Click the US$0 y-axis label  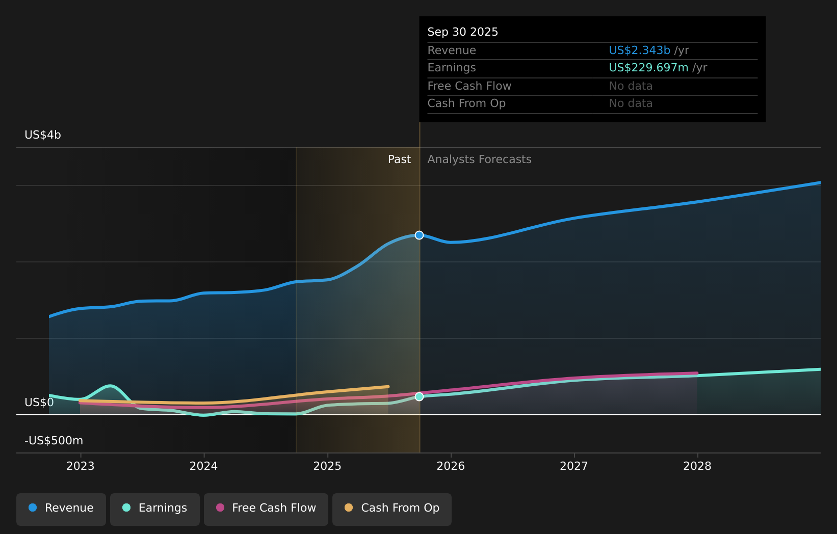tap(39, 403)
